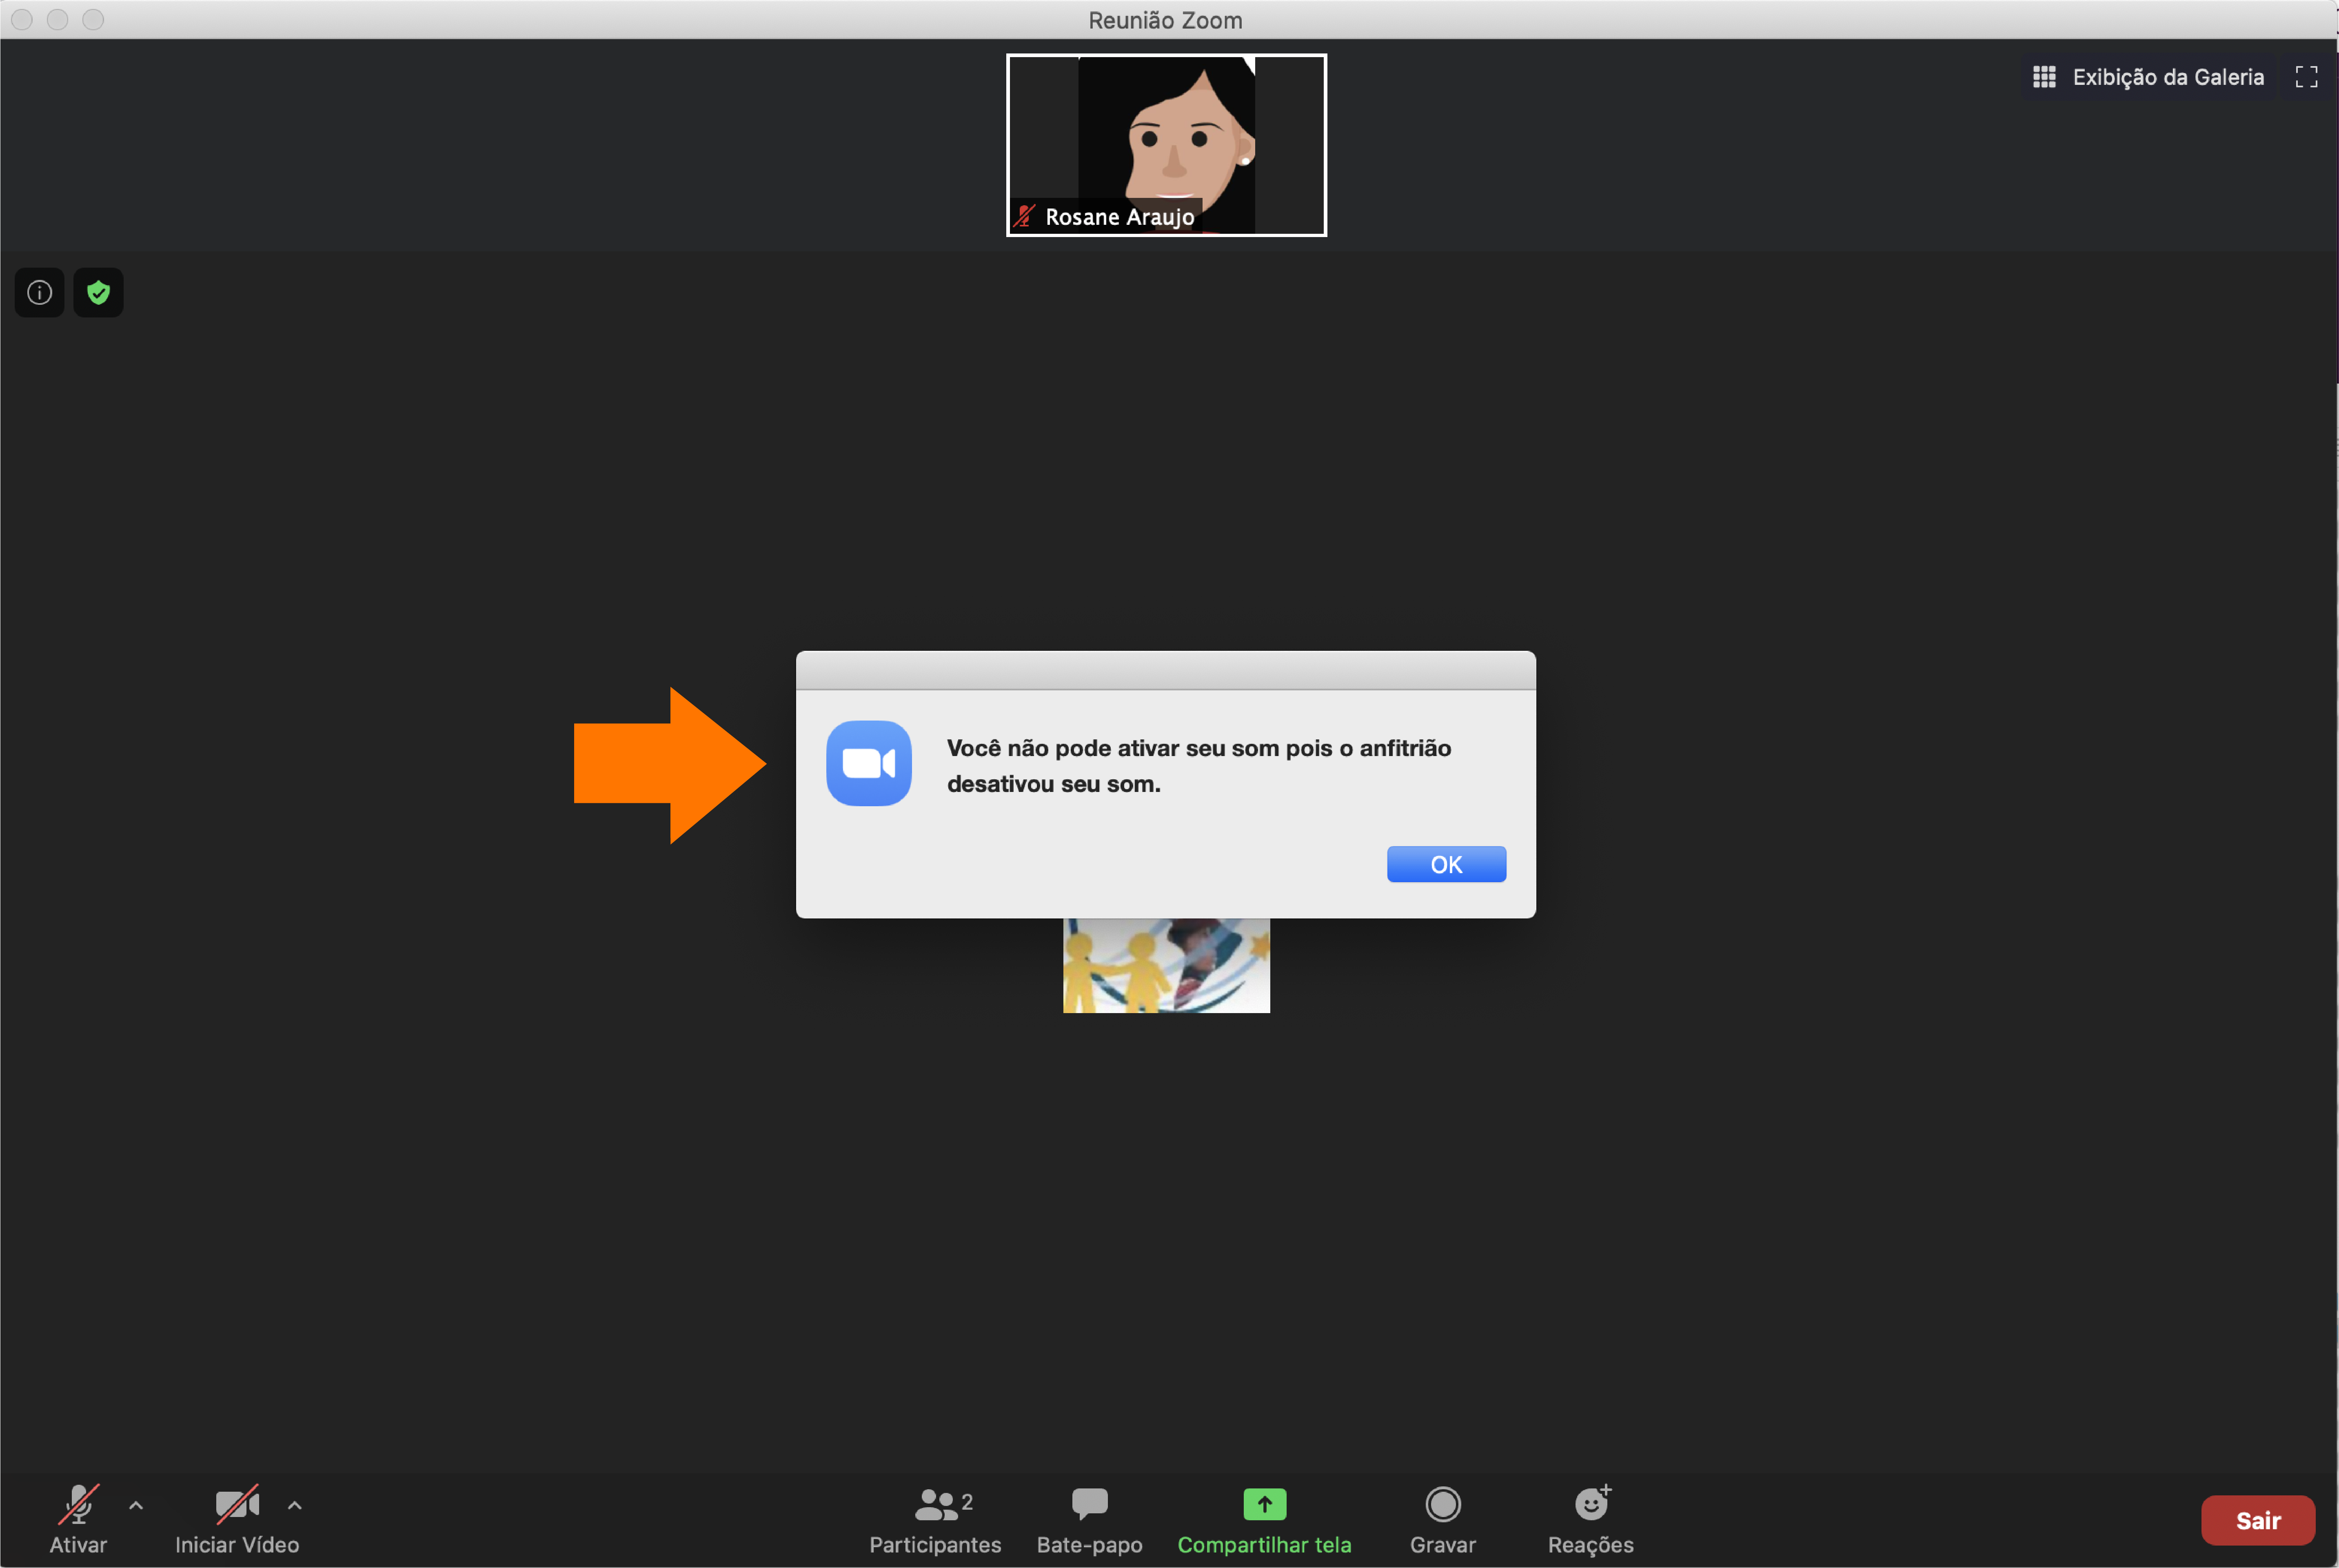Open meeting information icon
This screenshot has height=1568, width=2339.
39,292
